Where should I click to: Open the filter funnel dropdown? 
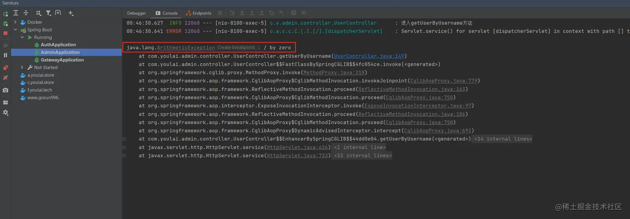tap(49, 13)
